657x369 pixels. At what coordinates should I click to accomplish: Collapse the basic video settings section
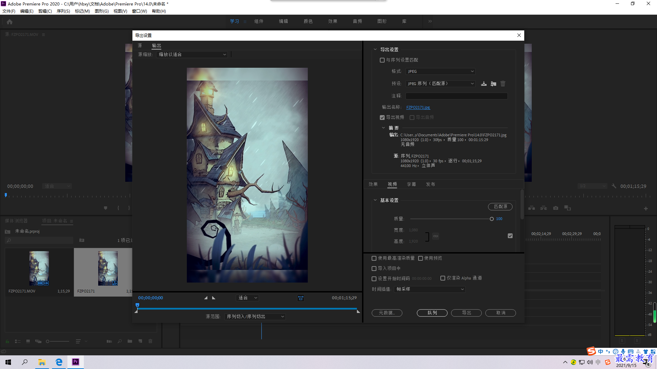pyautogui.click(x=375, y=200)
